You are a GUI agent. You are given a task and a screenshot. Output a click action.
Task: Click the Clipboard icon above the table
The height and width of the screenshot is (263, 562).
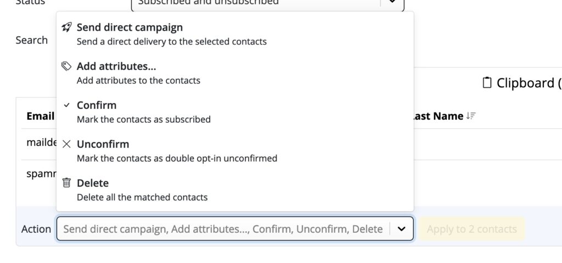tap(487, 82)
